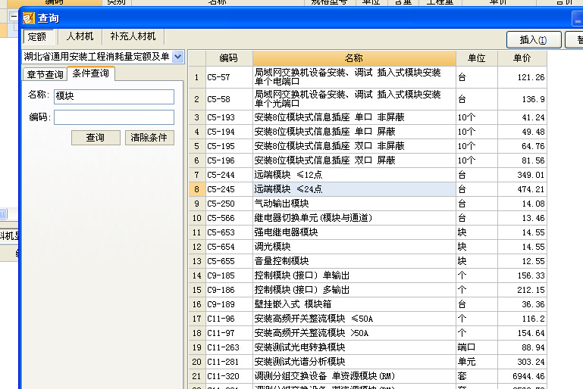
Task: Click code cell C11-263
Action: 229,347
